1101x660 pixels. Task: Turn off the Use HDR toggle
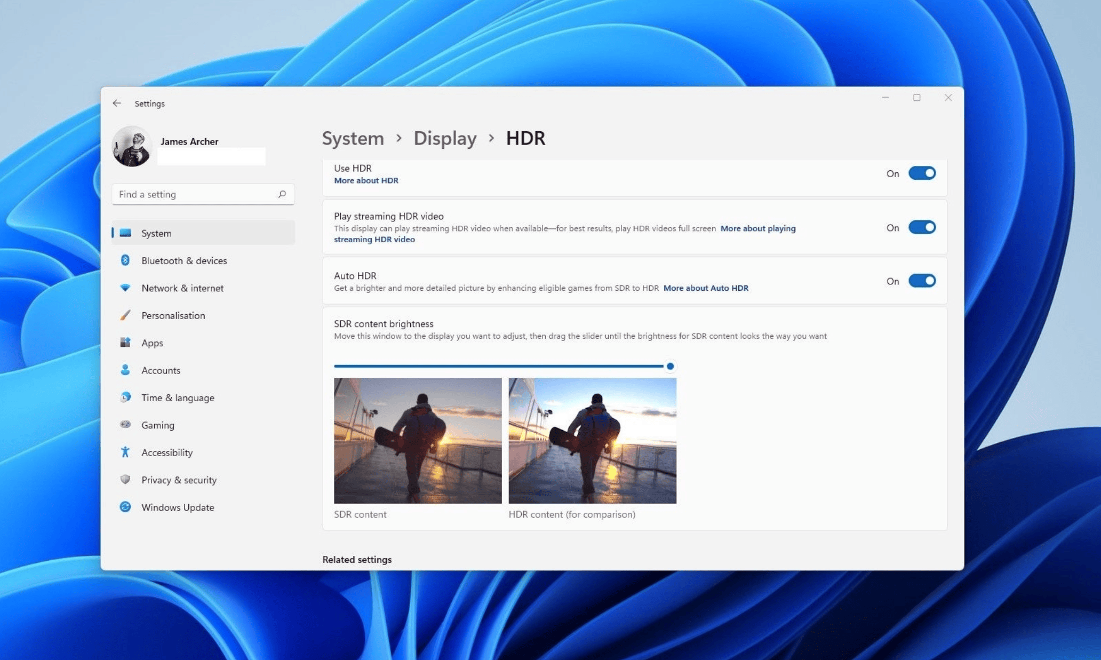pyautogui.click(x=921, y=173)
